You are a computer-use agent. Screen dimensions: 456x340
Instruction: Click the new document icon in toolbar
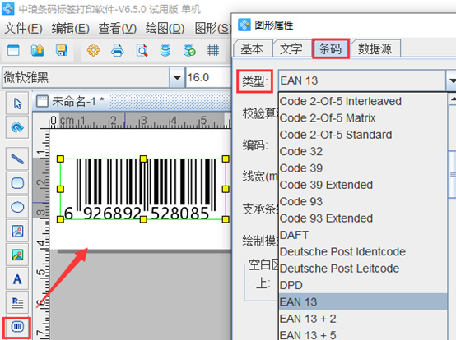(13, 50)
